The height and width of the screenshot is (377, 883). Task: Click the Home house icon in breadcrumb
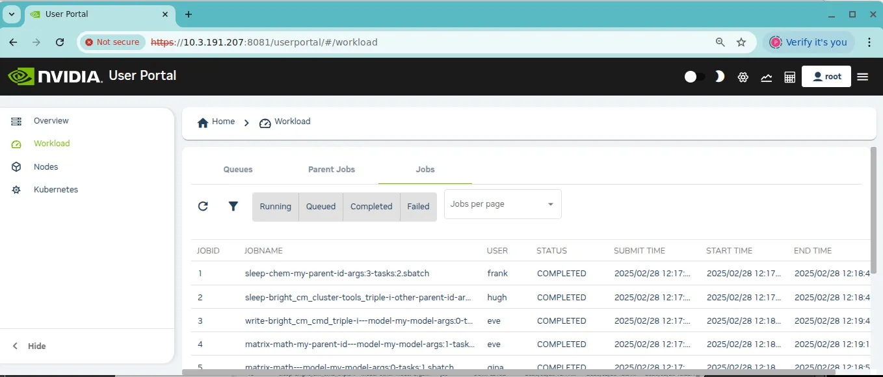pos(203,122)
